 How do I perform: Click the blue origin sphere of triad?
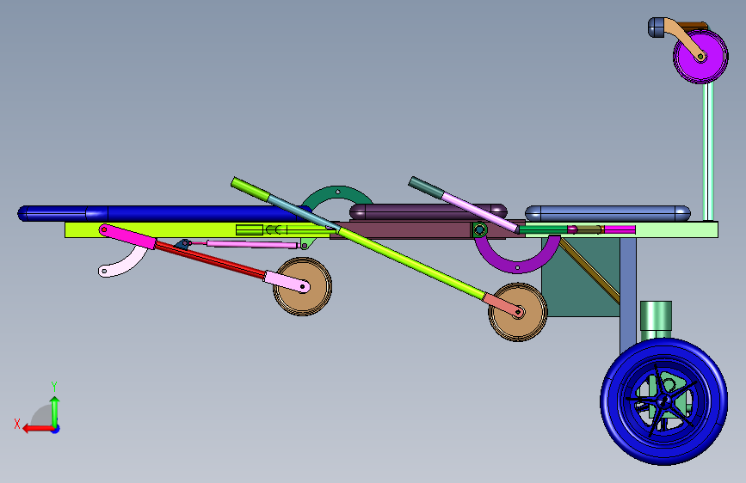(x=55, y=429)
